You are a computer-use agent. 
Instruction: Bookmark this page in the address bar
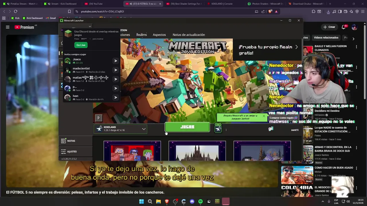[x=69, y=11]
